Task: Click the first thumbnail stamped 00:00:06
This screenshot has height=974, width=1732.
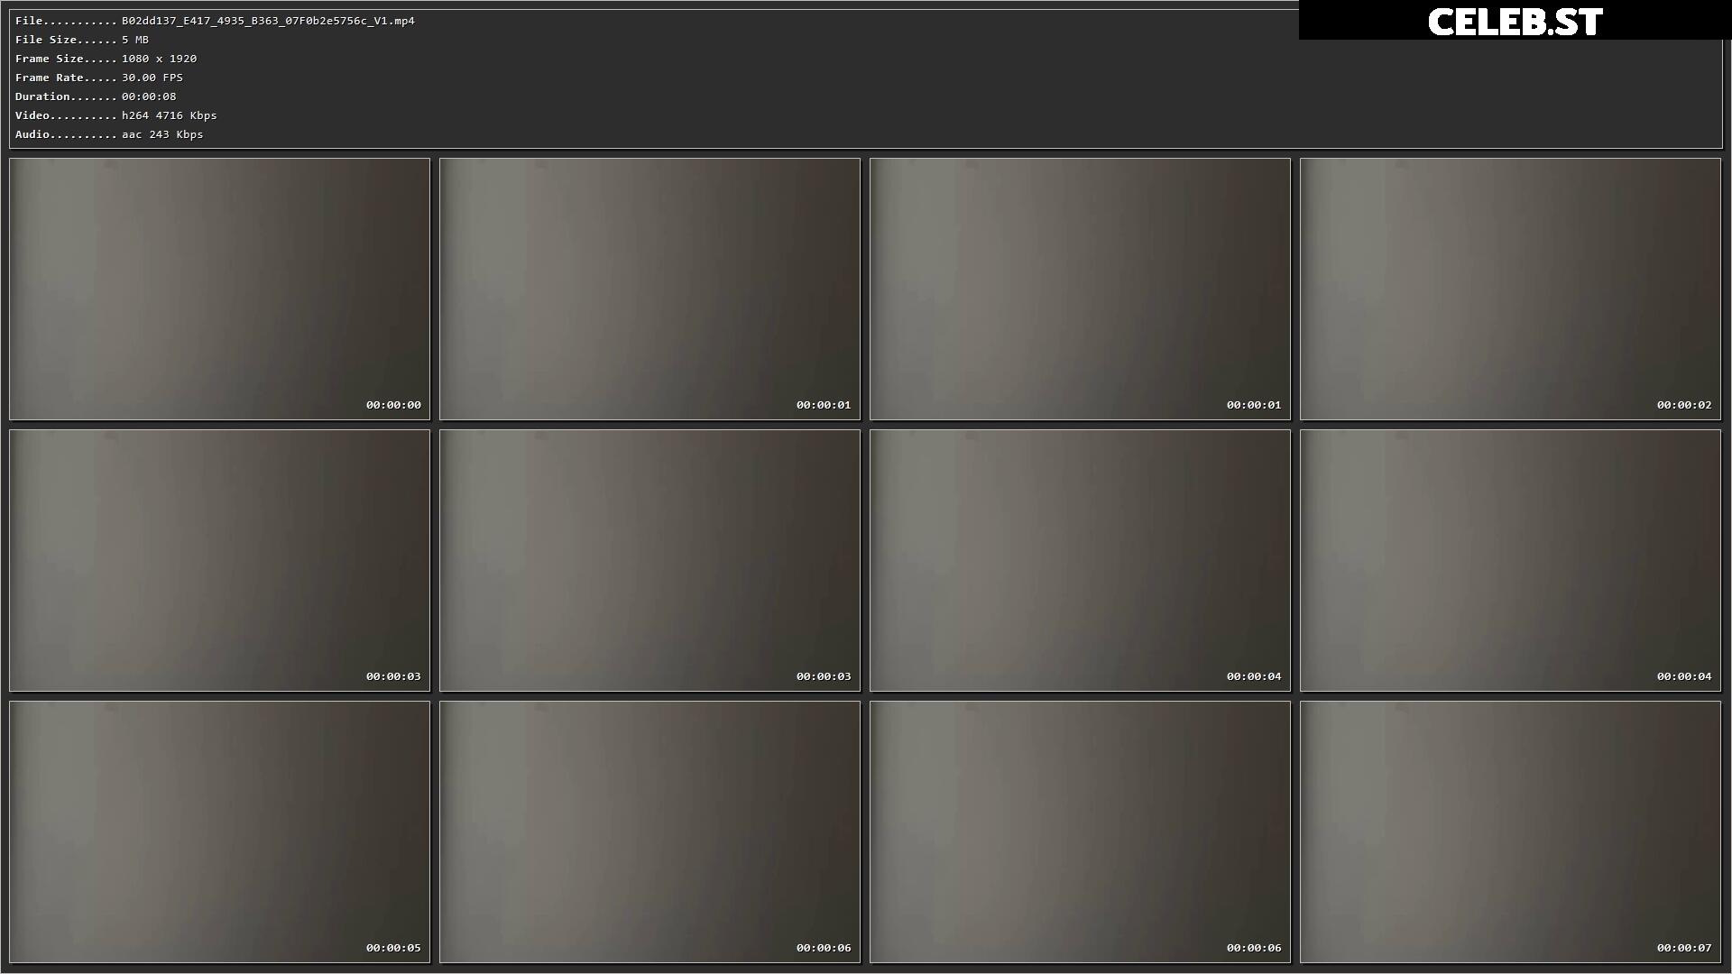Action: (x=649, y=832)
